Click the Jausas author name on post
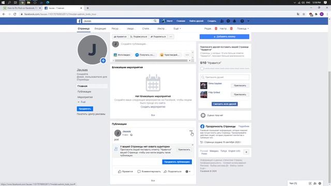 126,131
